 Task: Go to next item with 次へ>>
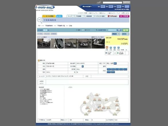click(x=87, y=30)
